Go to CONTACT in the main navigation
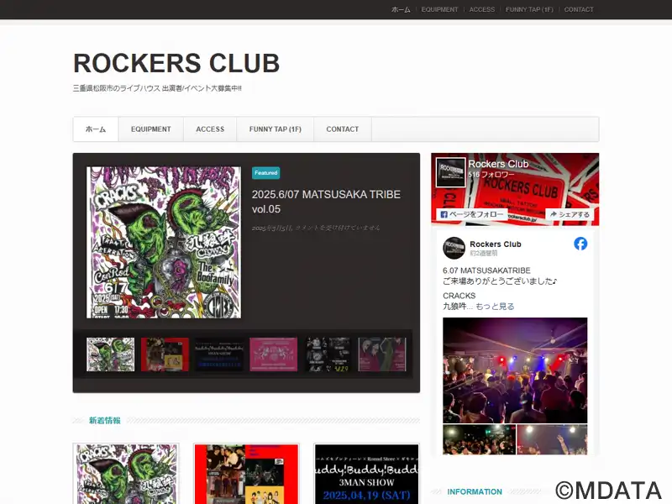672x504 pixels. (x=343, y=129)
